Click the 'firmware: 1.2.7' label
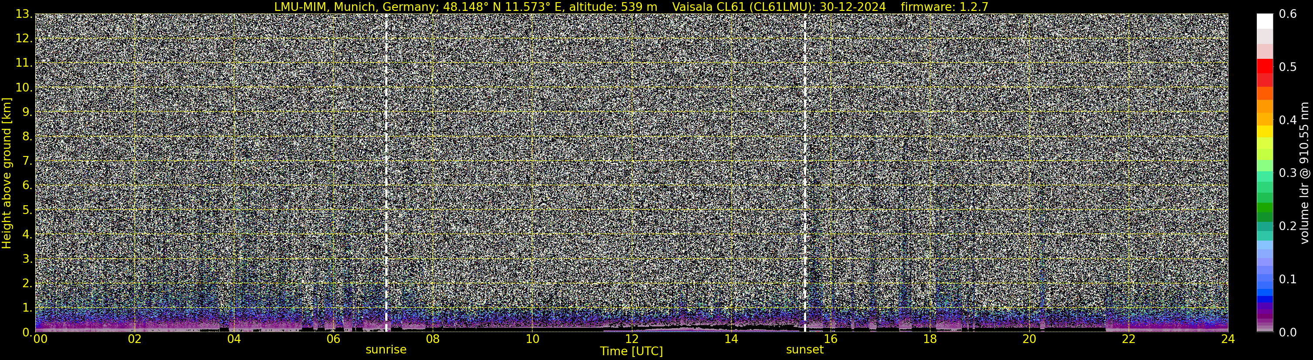This screenshot has height=360, width=1313. (944, 7)
